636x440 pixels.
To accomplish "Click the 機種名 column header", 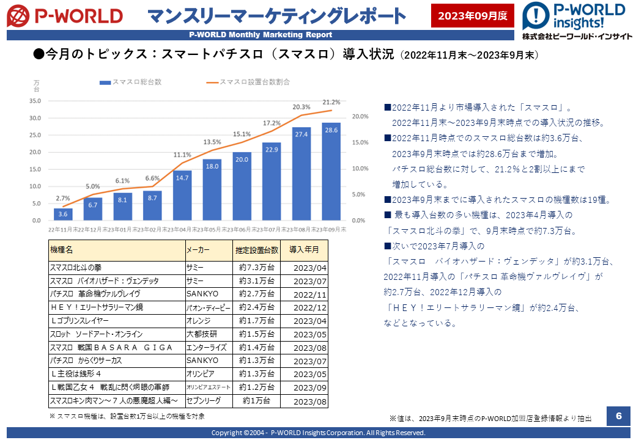I will tap(117, 251).
